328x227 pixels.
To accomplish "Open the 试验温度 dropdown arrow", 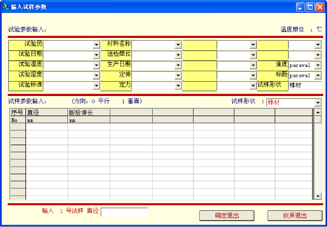I will click(x=97, y=65).
